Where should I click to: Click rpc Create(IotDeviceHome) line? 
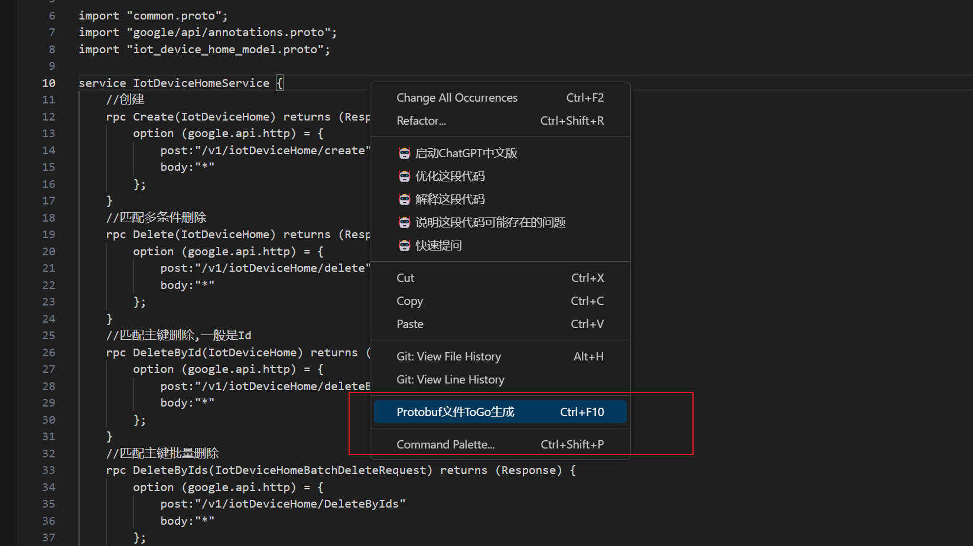click(x=238, y=117)
